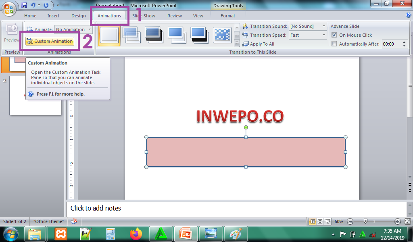This screenshot has height=242, width=413.
Task: Open the Calculator taskbar icon
Action: click(x=111, y=234)
